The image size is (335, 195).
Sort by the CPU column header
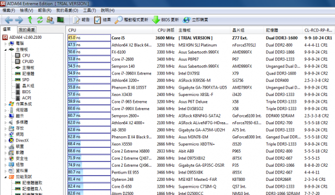[110, 30]
